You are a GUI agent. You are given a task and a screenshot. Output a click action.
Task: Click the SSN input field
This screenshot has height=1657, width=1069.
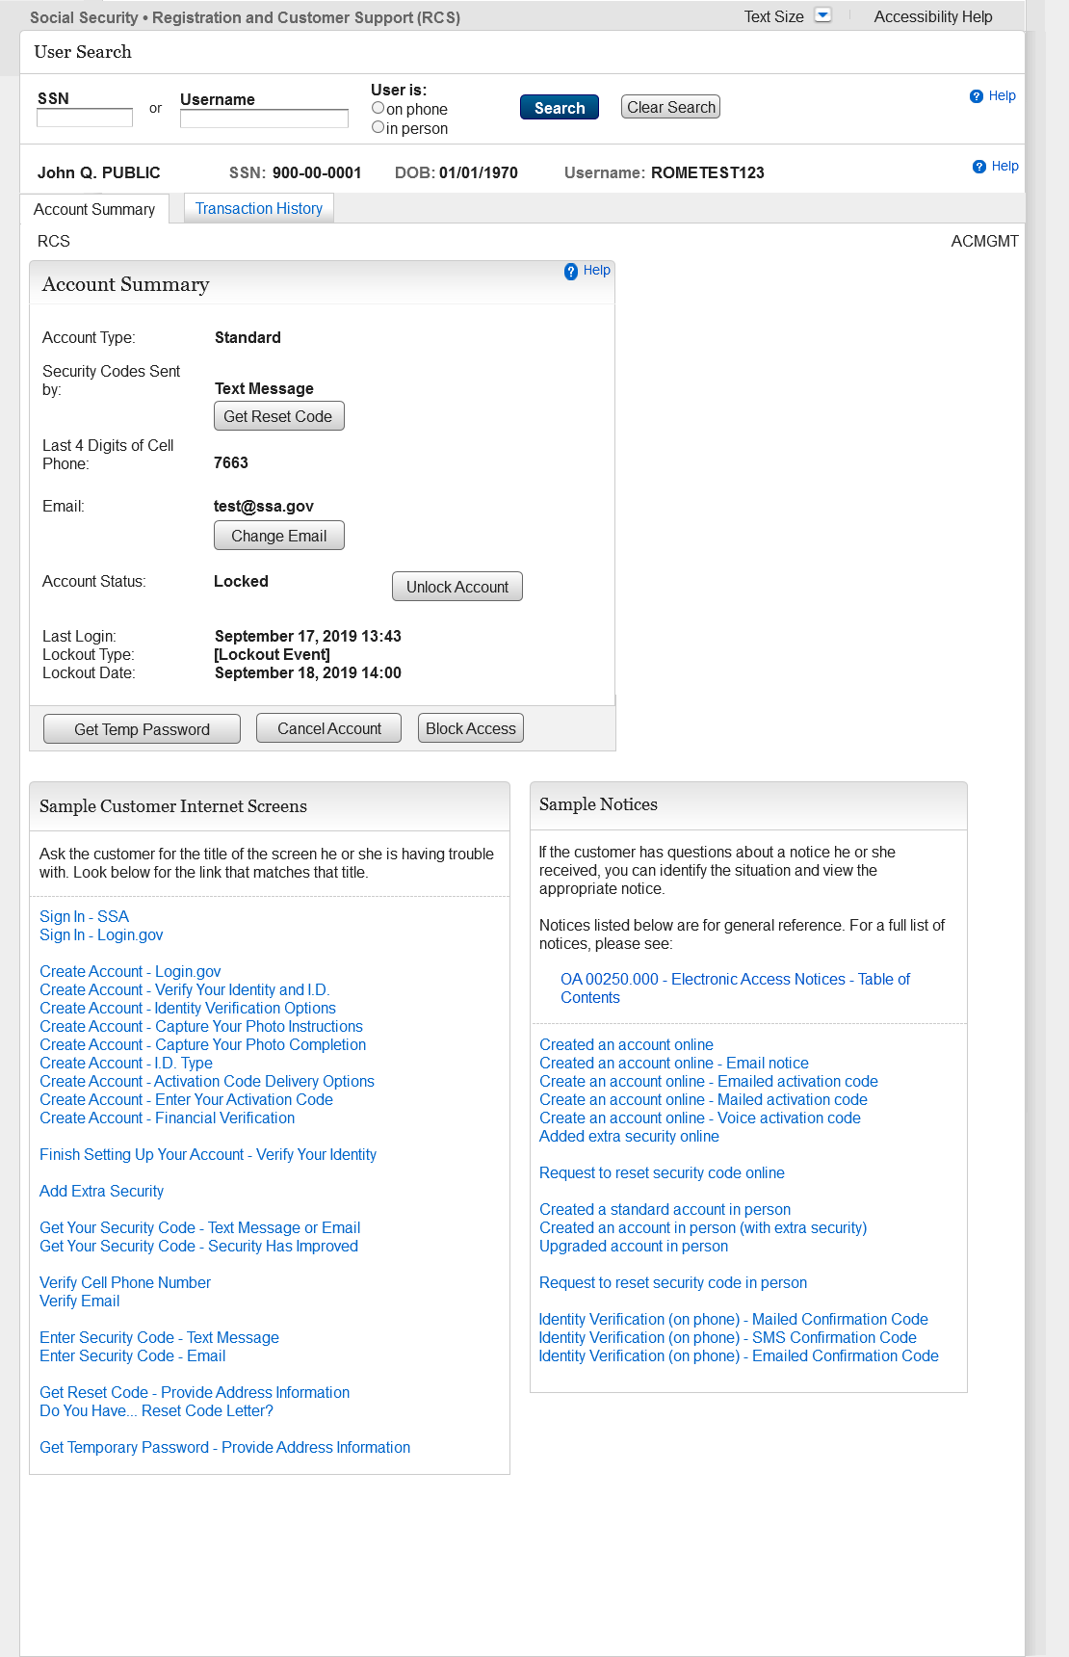[x=85, y=118]
